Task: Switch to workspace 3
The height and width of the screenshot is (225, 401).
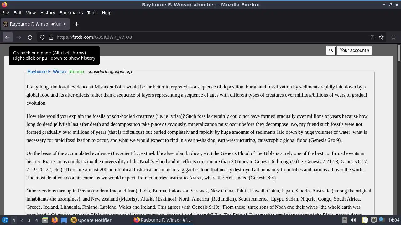Action: click(x=29, y=220)
